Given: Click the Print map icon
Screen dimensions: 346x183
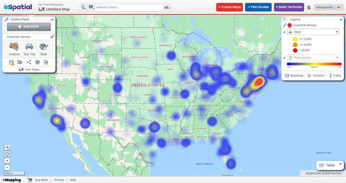Looking at the screenshot, I should click(x=37, y=62).
